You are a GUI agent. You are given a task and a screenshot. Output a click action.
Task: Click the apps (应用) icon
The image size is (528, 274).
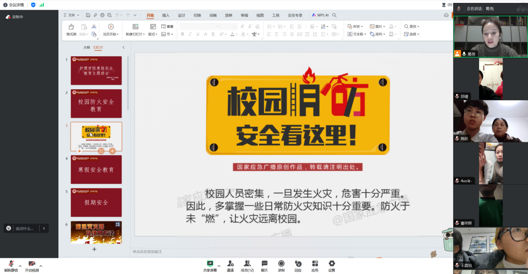pos(315,264)
